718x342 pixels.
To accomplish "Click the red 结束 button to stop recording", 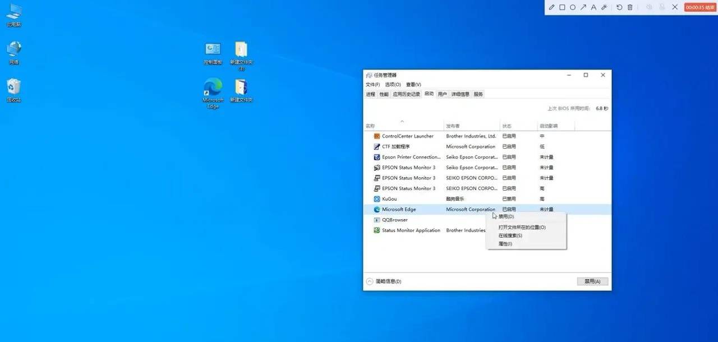I will (698, 7).
